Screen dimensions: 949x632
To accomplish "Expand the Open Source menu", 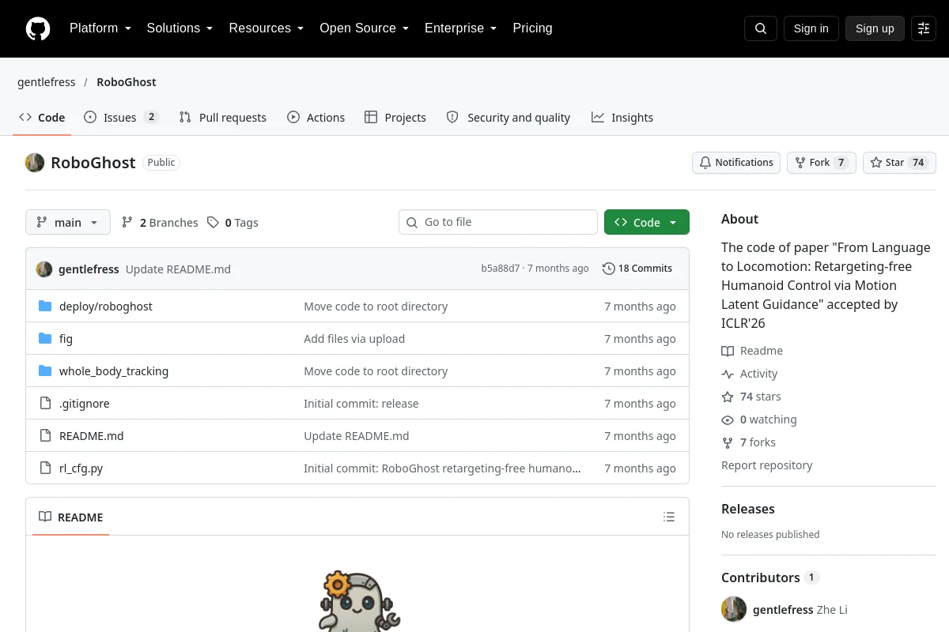I will click(365, 28).
